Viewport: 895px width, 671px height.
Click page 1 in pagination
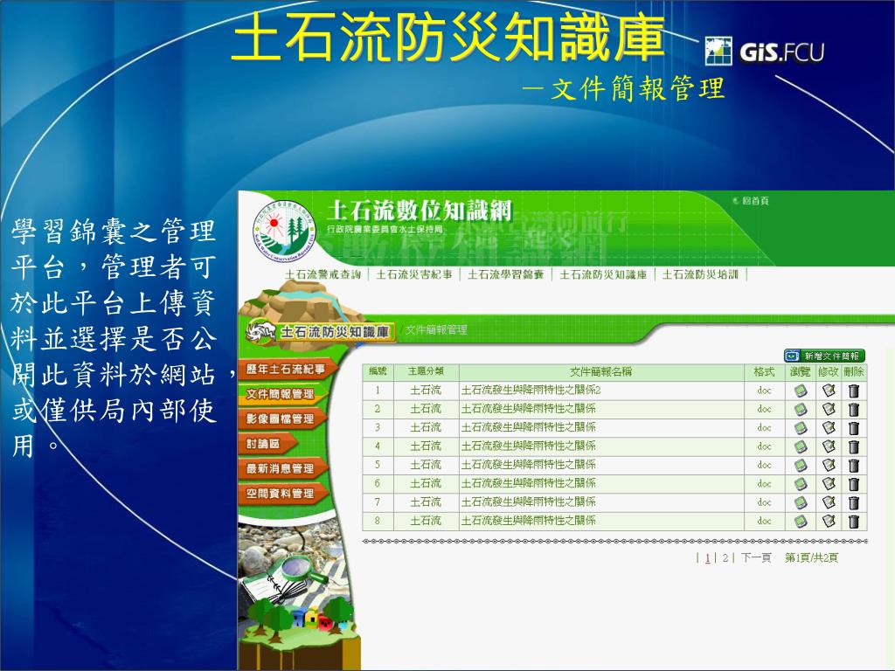pos(708,558)
